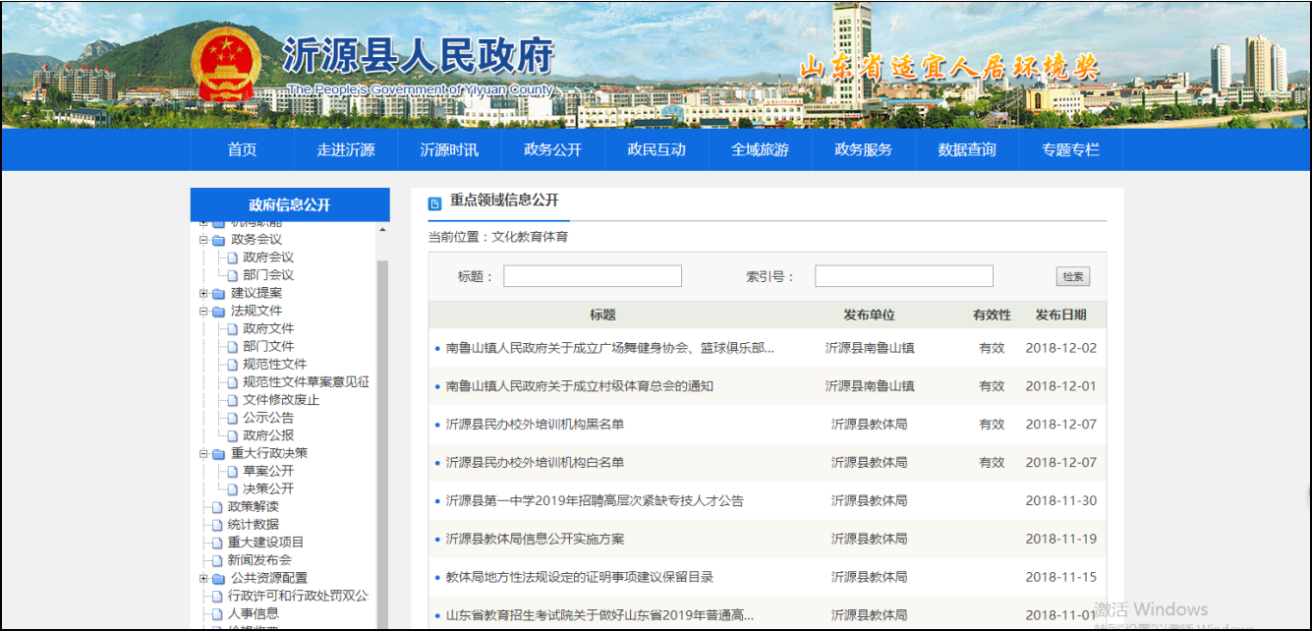The image size is (1312, 631).
Task: Click the page icon next to 统计数据
Action: coord(218,525)
